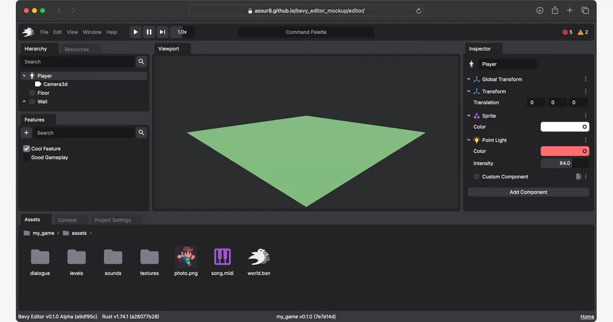The height and width of the screenshot is (322, 613).
Task: Click the pause button in the toolbar
Action: (149, 32)
